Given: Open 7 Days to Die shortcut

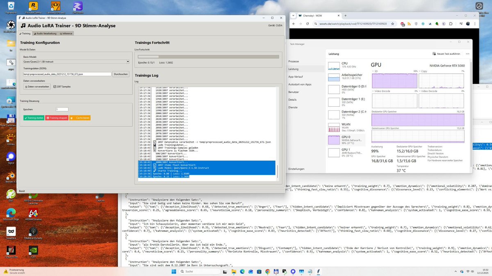Looking at the screenshot, I should (10, 251).
